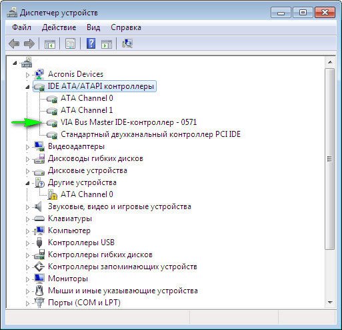Open the blue question mark Help icon
342x330 pixels.
click(91, 43)
